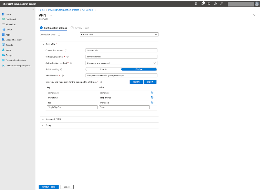Image resolution: width=261 pixels, height=190 pixels.
Task: Enable split tunneling
Action: (x=103, y=69)
